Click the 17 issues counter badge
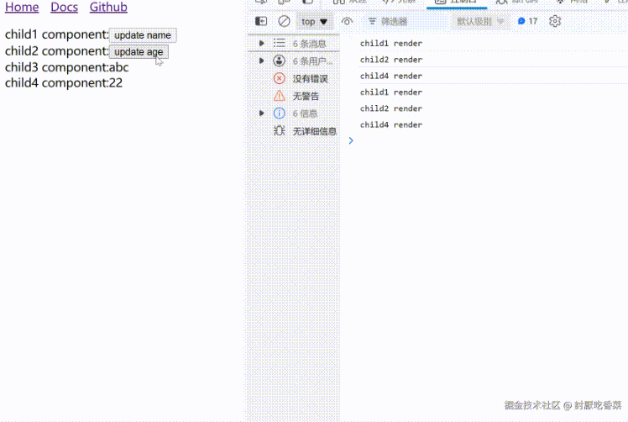Screen dimensions: 628x422 (527, 21)
